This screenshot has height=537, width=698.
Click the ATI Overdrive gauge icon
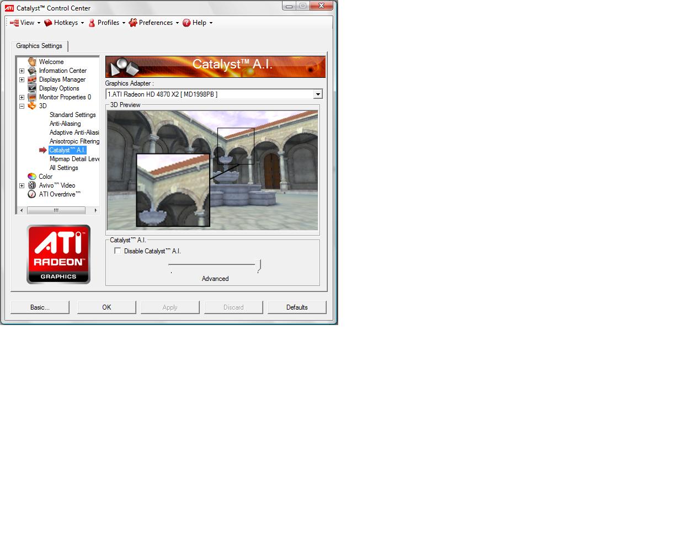pos(32,194)
